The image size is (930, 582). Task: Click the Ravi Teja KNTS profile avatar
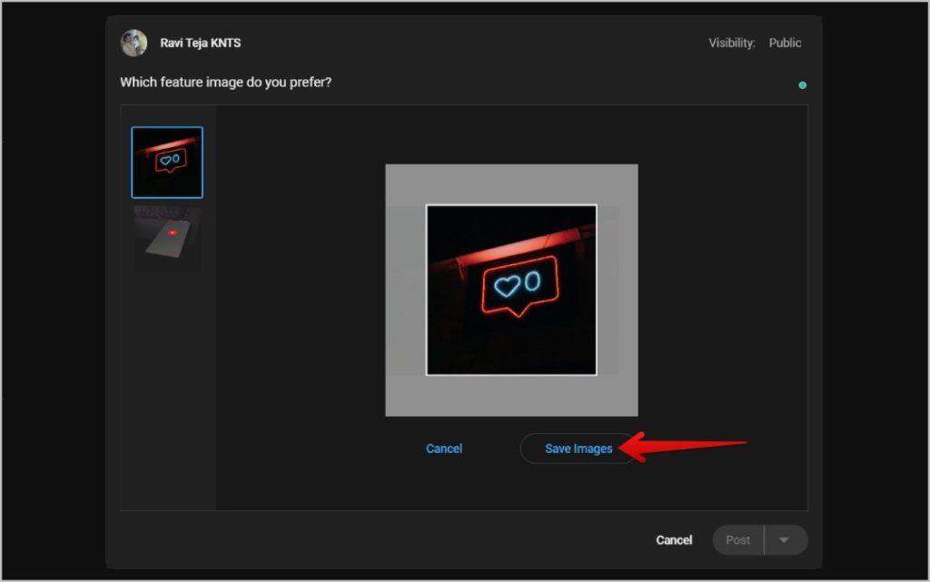click(x=134, y=44)
